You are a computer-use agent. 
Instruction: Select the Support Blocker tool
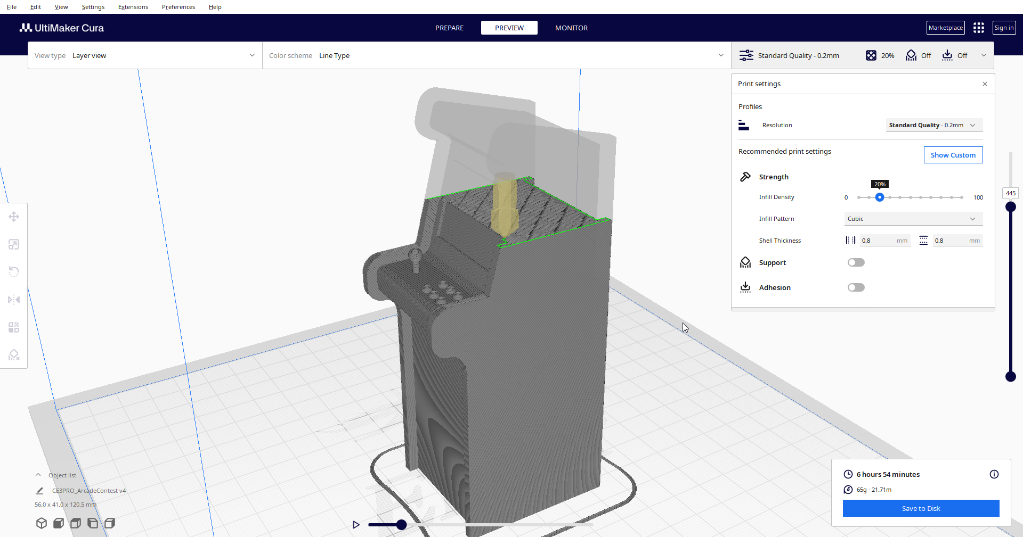coord(14,354)
